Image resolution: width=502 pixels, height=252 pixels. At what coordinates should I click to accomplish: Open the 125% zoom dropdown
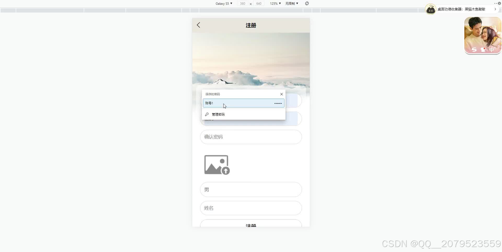275,3
